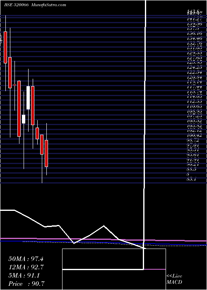Image resolution: width=207 pixels, height=290 pixels.
Task: Click the small red dash doji candle
Action: [14, 85]
